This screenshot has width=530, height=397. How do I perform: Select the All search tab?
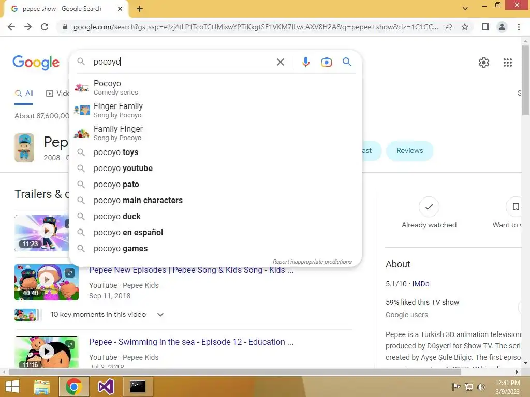[24, 94]
